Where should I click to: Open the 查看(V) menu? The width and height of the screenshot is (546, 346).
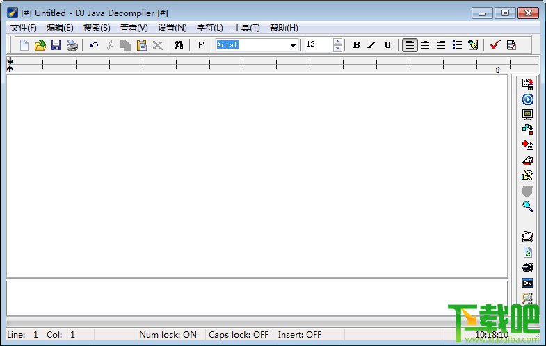134,28
